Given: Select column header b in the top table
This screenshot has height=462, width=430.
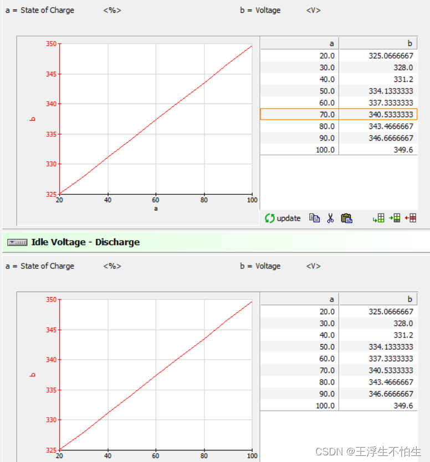Looking at the screenshot, I should tap(378, 43).
